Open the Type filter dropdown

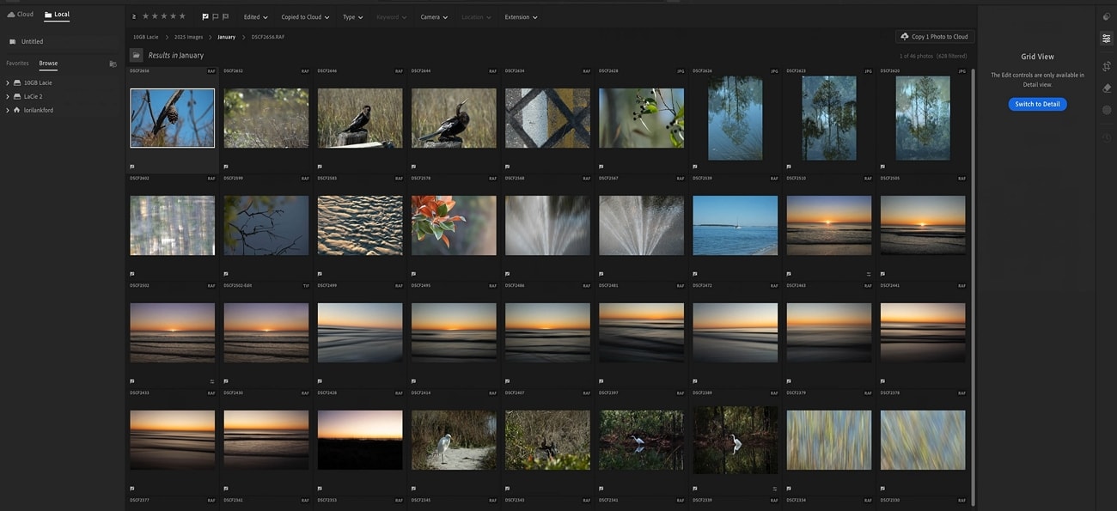[352, 17]
